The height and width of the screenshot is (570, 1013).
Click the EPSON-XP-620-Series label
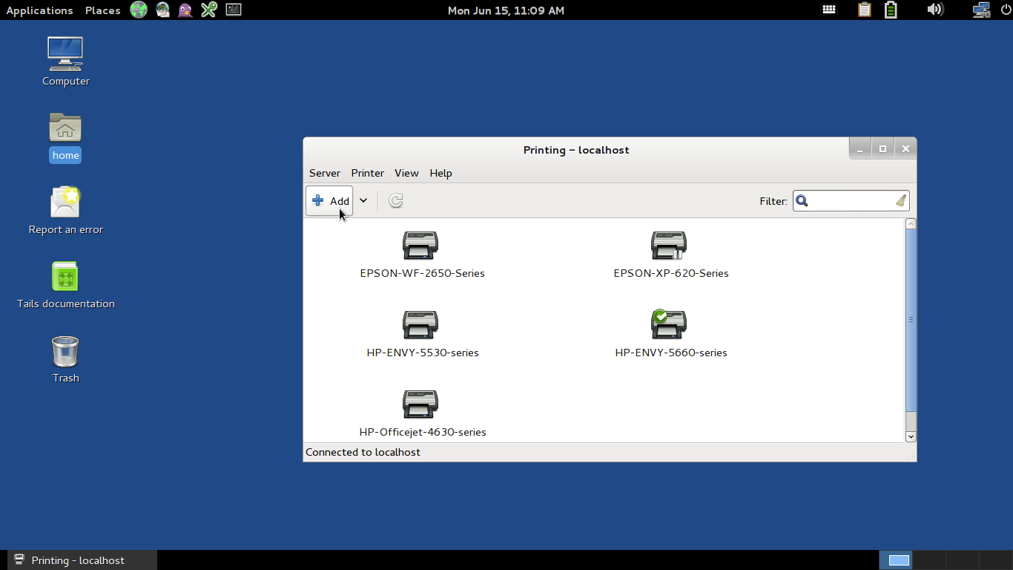click(671, 273)
